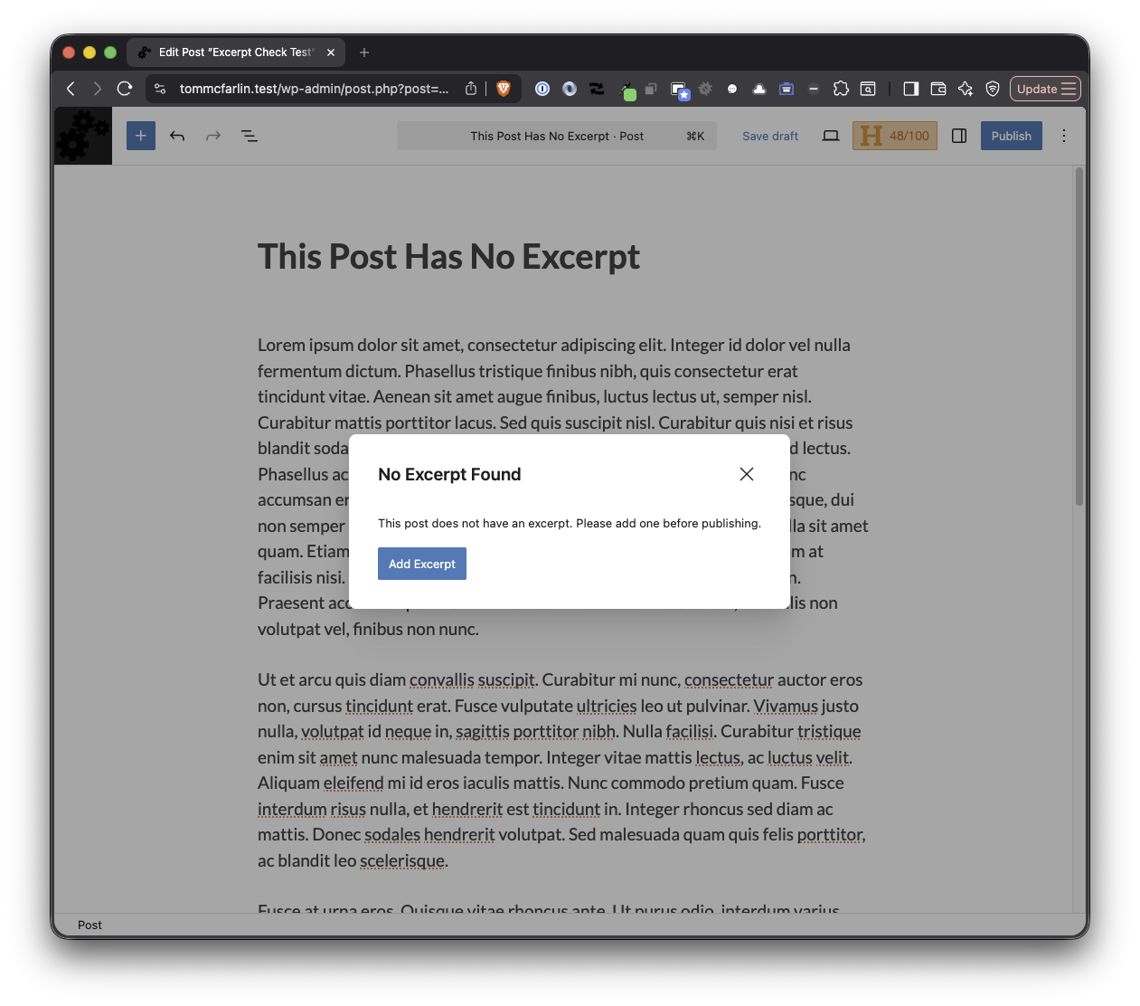Open the headline score 48/100 indicator
The height and width of the screenshot is (1006, 1140).
point(895,136)
